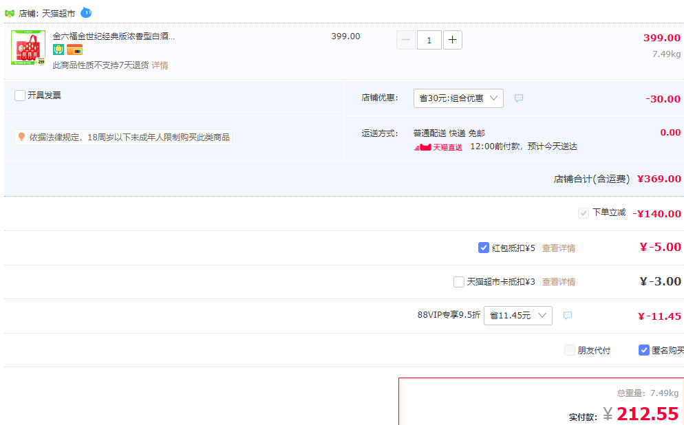Click the item subtotal 399.00 in red
Viewport: 684px width, 425px height.
click(x=662, y=38)
